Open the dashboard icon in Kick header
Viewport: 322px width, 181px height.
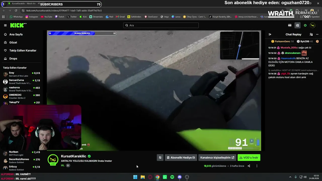point(297,25)
